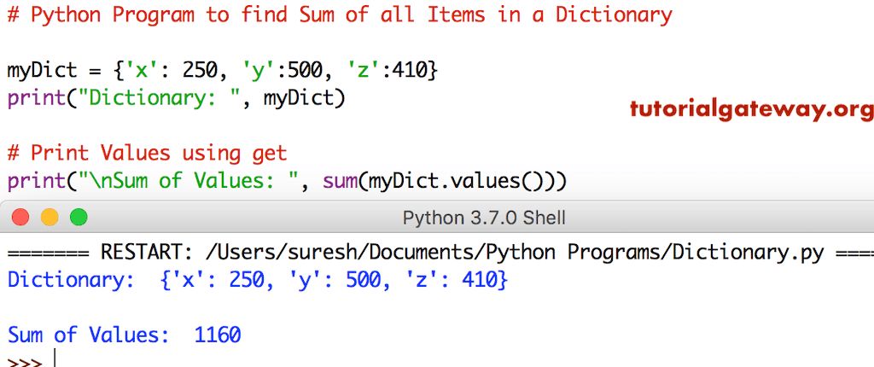The image size is (874, 367).
Task: Click the red close button of Python Shell
Action: click(20, 217)
